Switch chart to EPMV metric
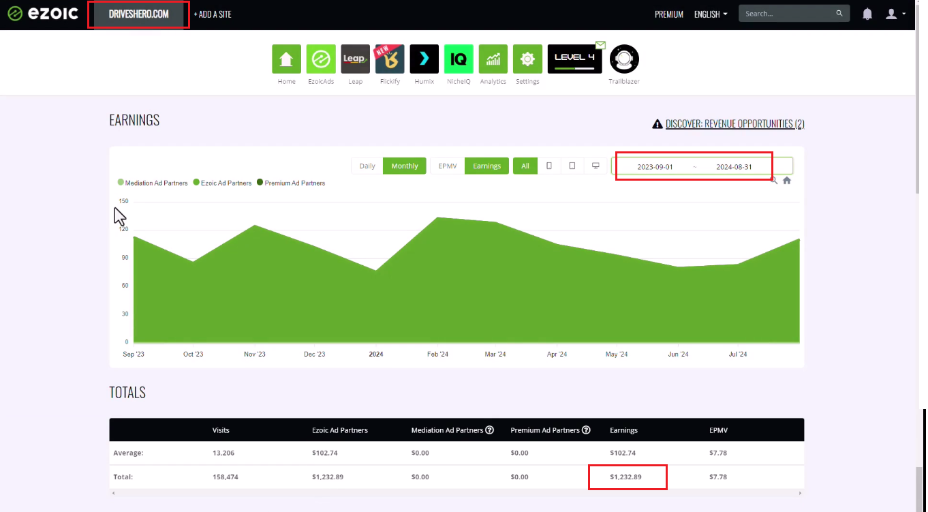This screenshot has height=512, width=928. click(448, 166)
